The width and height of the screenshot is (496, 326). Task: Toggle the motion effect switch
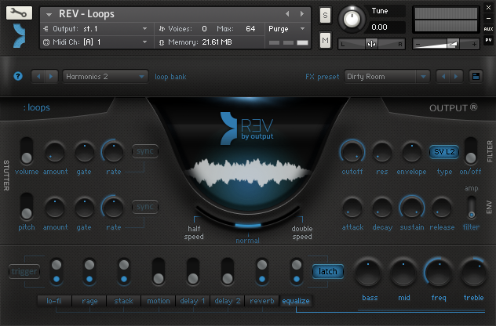pyautogui.click(x=159, y=272)
